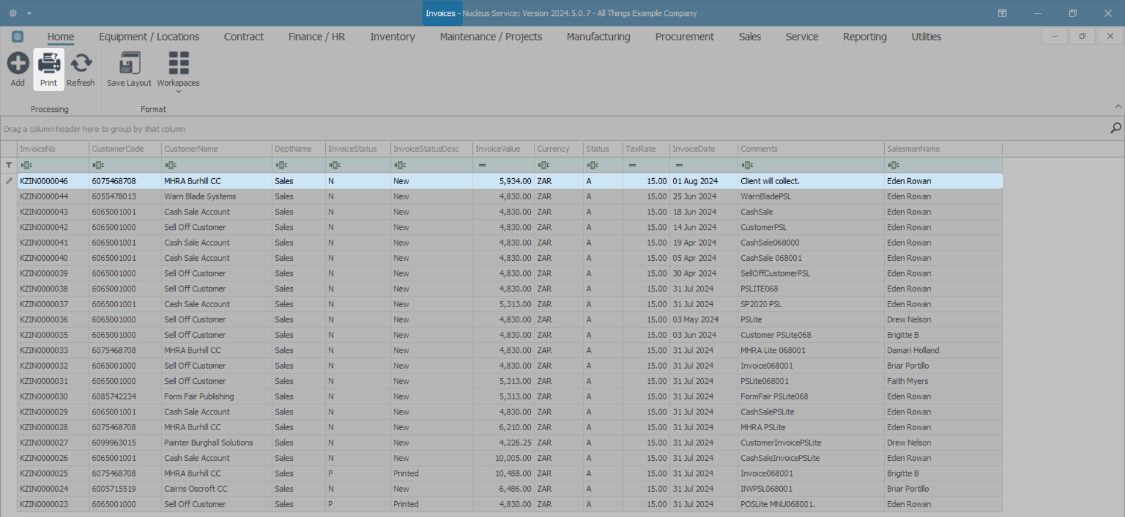Collapse the ribbon with the chevron
The height and width of the screenshot is (517, 1125).
point(1118,107)
